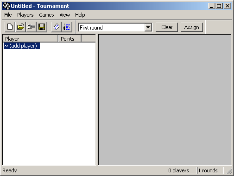The height and width of the screenshot is (176, 234).
Task: Open the Help menu
Action: pos(80,15)
